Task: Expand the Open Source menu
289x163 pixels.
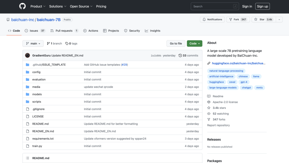Action: (x=81, y=6)
